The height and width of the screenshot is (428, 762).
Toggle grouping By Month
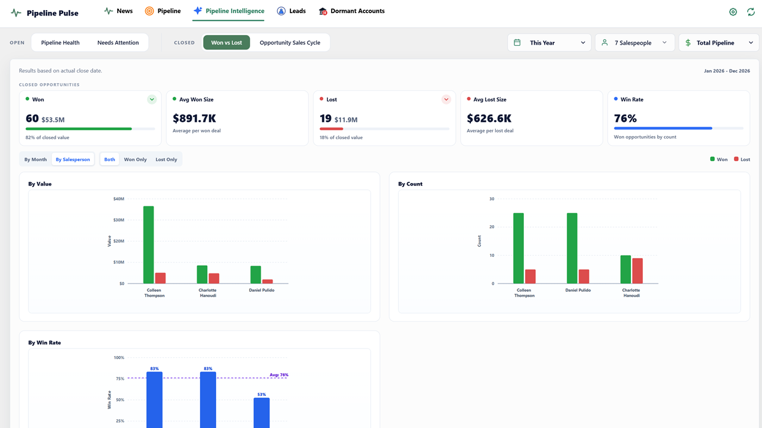click(x=35, y=159)
